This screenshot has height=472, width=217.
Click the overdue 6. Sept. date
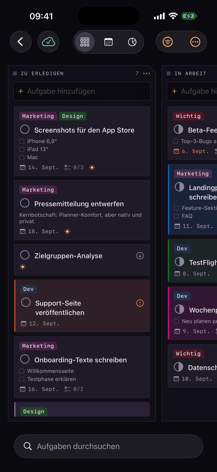click(191, 151)
